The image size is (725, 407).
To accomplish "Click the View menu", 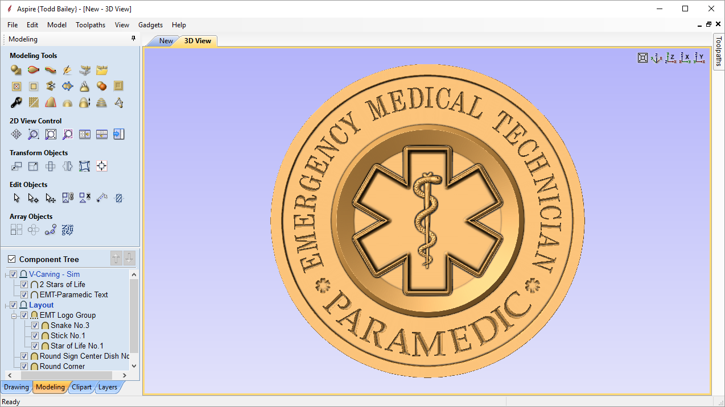I will pyautogui.click(x=122, y=25).
